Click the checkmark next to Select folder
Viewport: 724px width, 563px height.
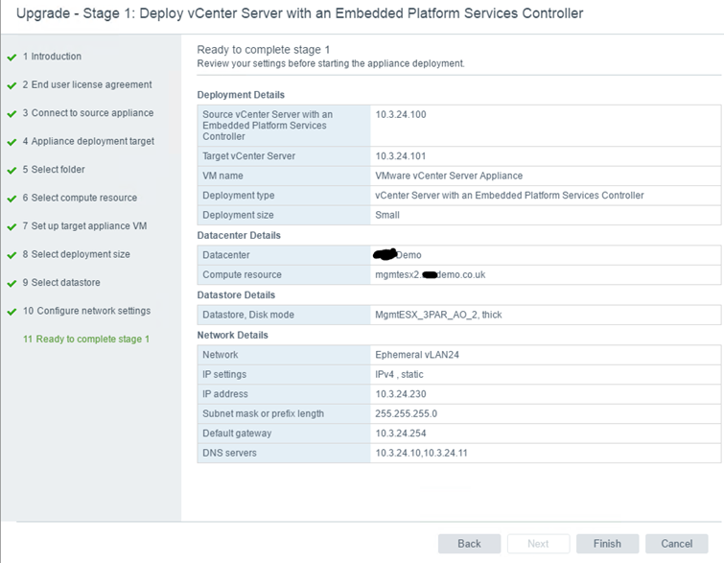click(12, 171)
